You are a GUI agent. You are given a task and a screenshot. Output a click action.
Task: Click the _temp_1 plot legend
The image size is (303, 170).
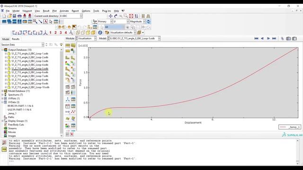pos(290,127)
